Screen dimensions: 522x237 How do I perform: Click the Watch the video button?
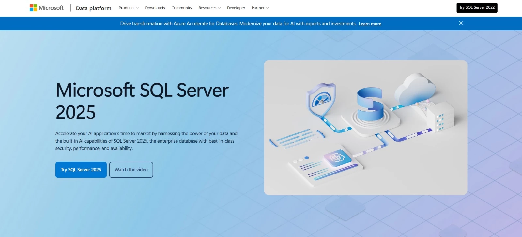tap(131, 170)
